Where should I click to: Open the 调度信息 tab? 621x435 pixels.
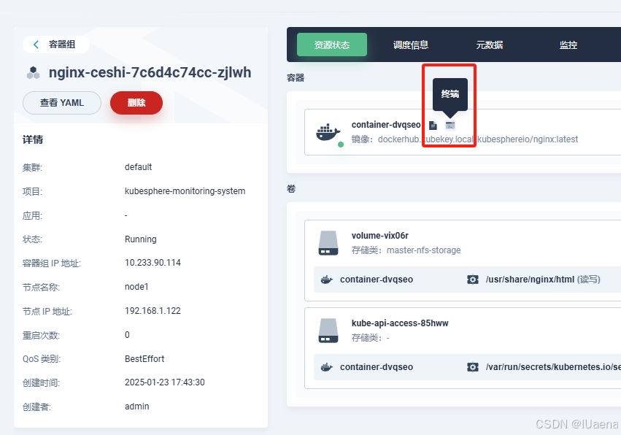(411, 45)
